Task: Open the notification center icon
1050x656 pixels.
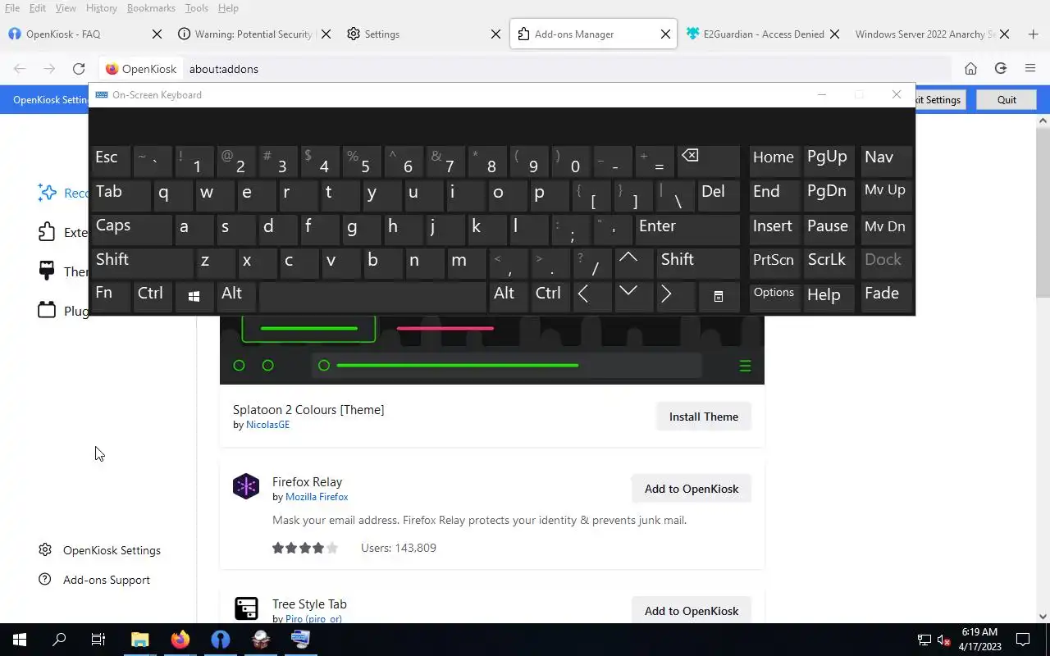Action: [x=1023, y=640]
